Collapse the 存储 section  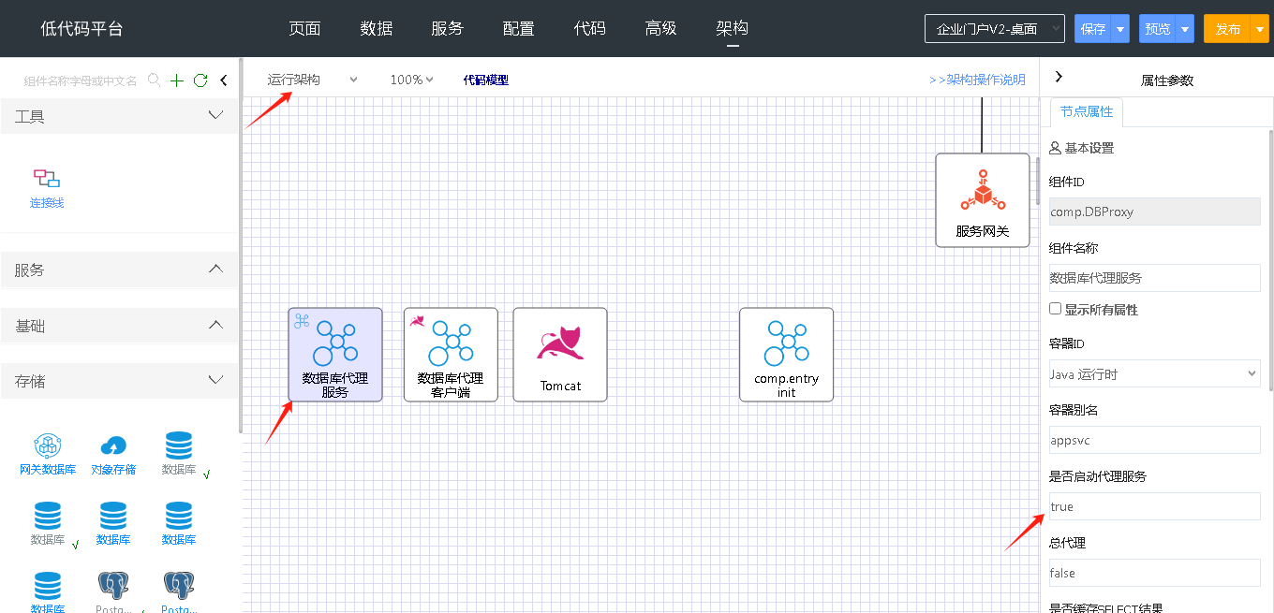point(120,381)
